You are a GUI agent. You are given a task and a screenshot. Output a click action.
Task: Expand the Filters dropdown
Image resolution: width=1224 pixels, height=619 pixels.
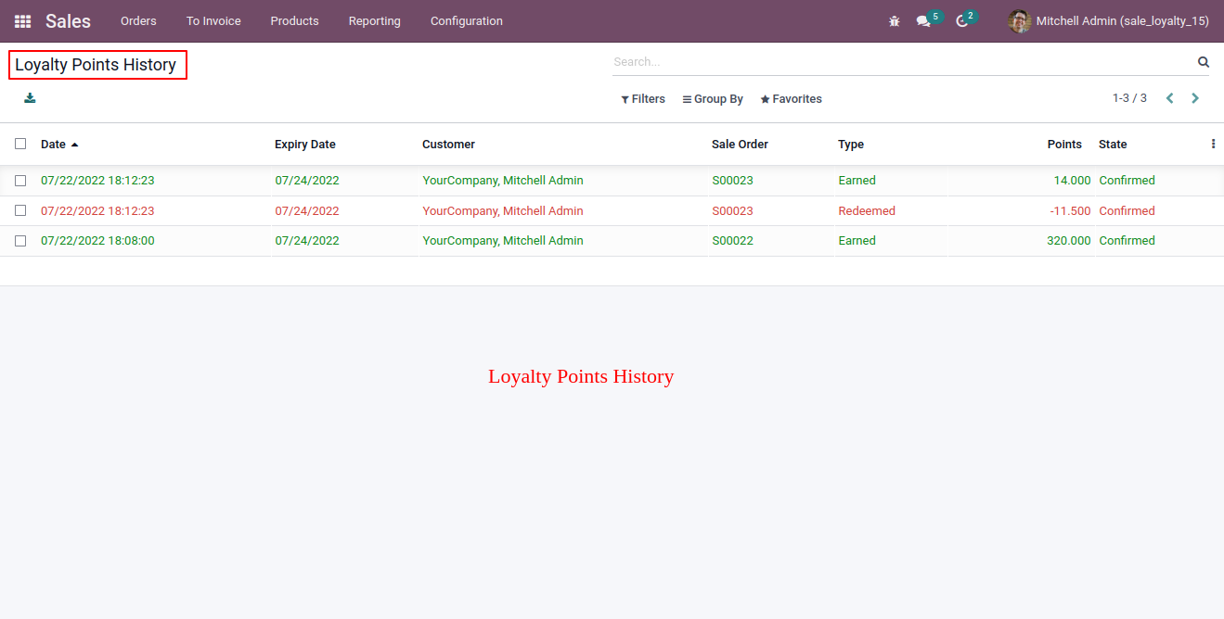pyautogui.click(x=643, y=99)
